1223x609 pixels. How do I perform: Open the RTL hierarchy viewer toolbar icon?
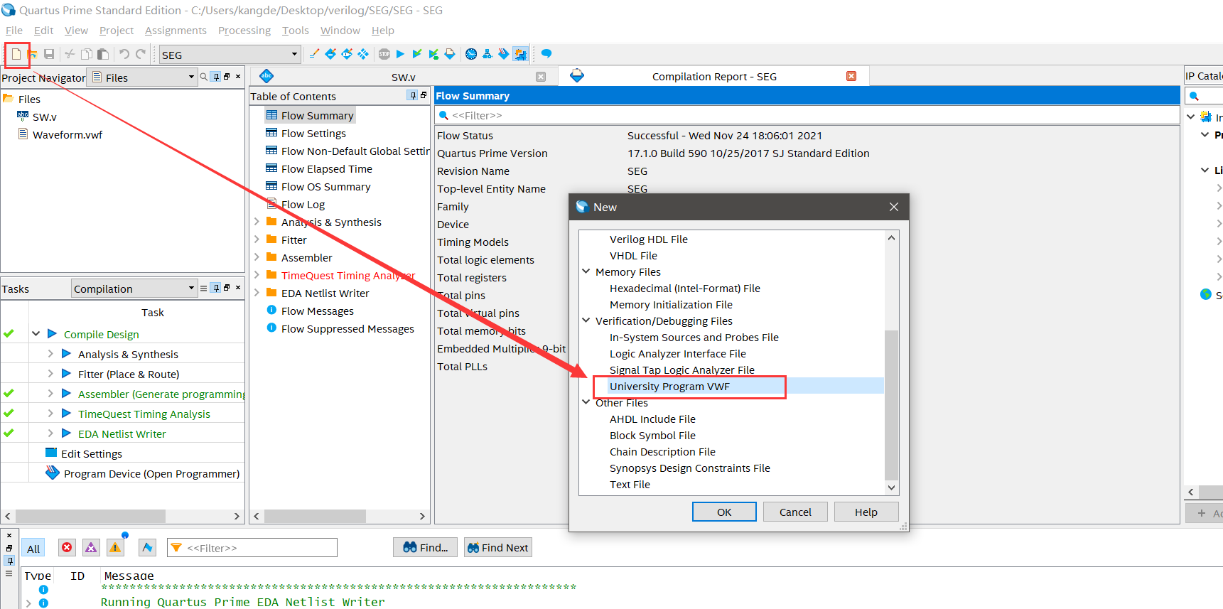click(487, 54)
